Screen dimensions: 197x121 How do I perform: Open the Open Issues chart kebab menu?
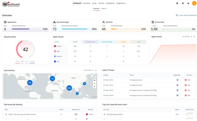click(x=194, y=37)
